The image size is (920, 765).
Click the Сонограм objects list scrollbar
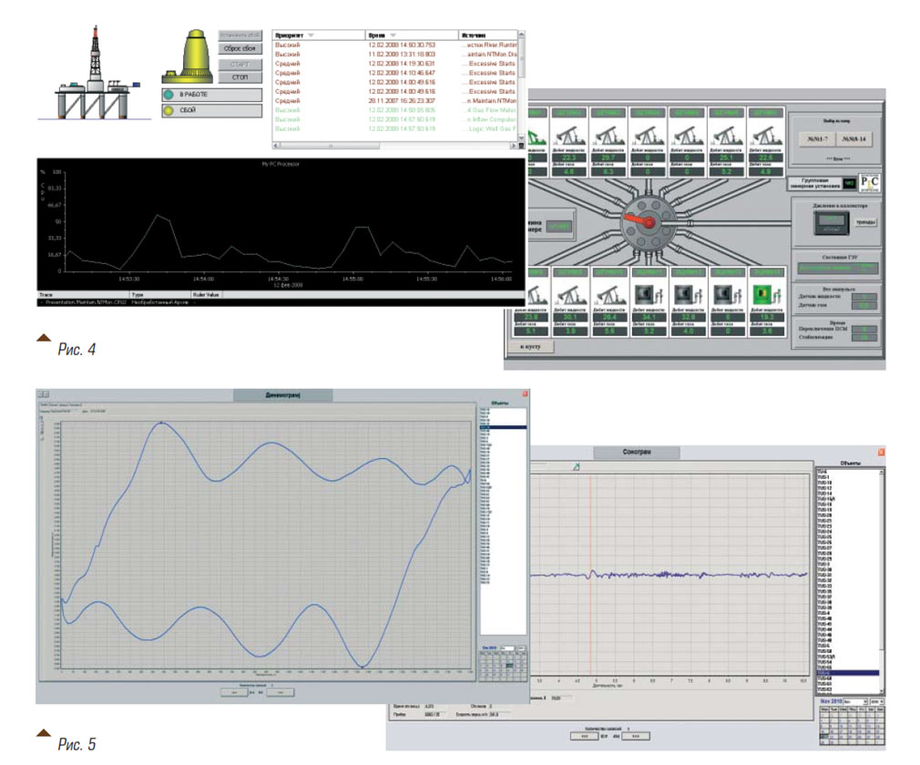[882, 581]
